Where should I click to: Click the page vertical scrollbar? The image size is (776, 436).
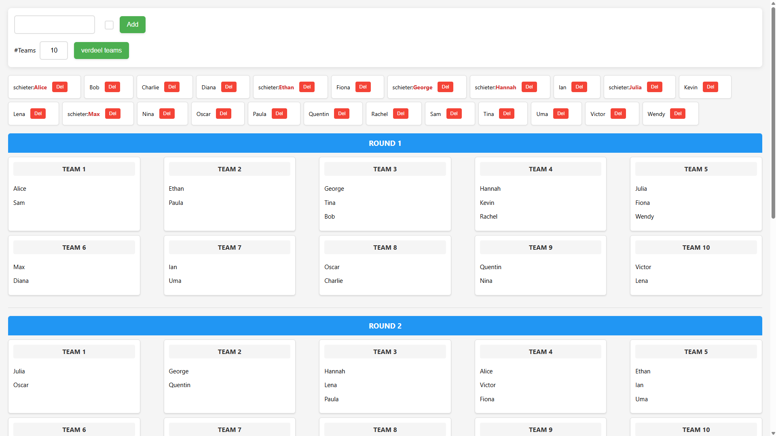773,113
